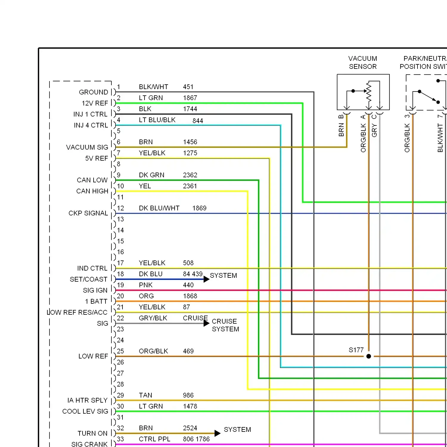Select the DK GRN wire text

pos(152,175)
